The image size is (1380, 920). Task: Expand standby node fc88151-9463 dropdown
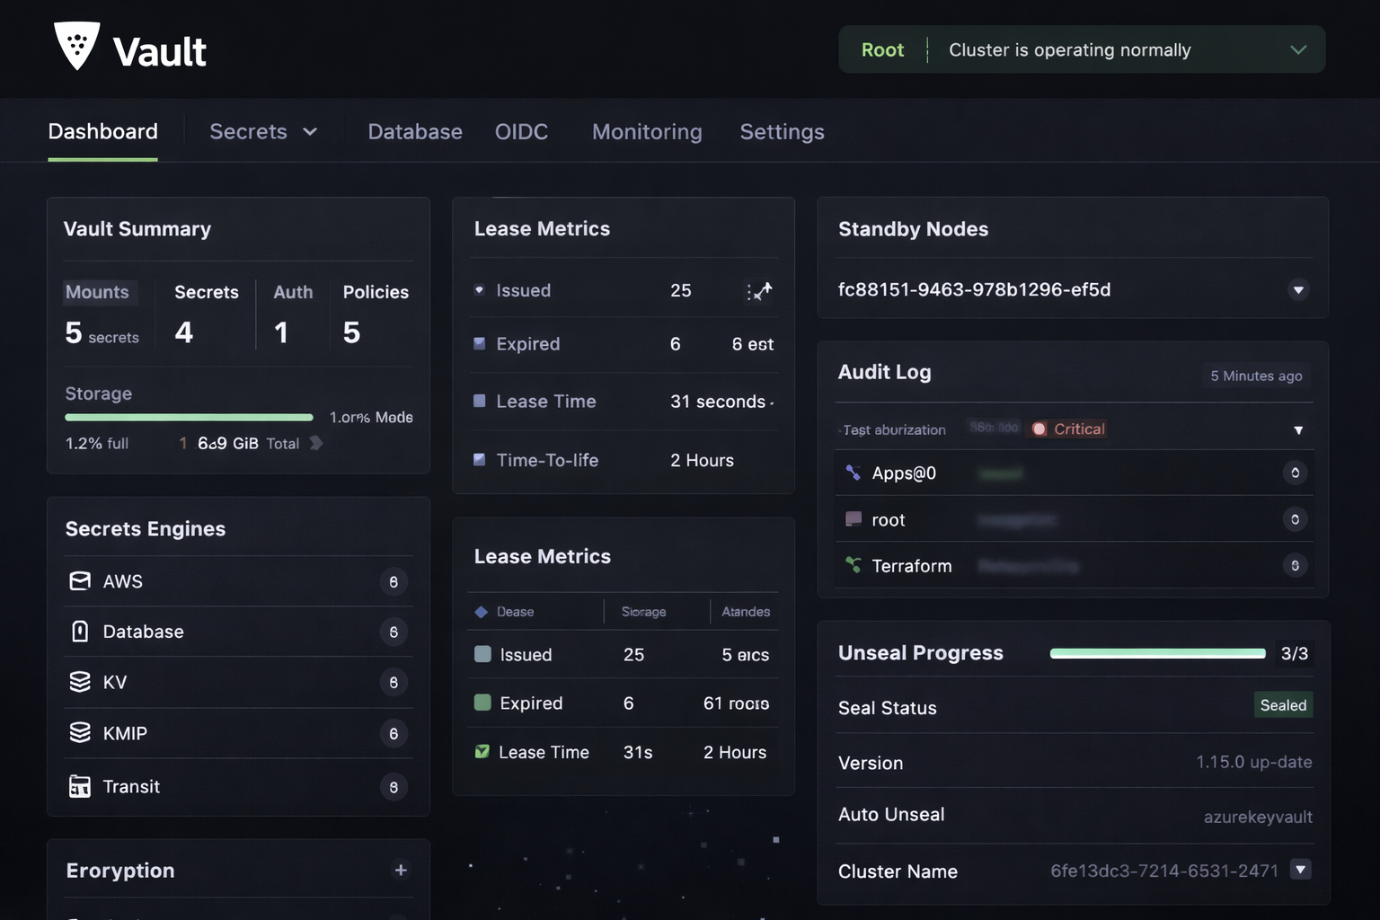(1298, 290)
